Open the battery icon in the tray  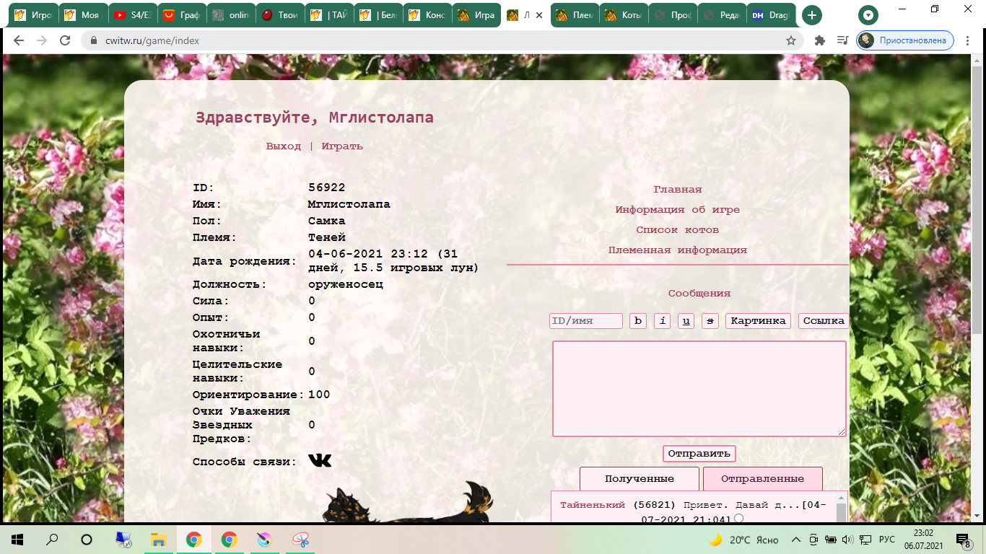click(830, 540)
